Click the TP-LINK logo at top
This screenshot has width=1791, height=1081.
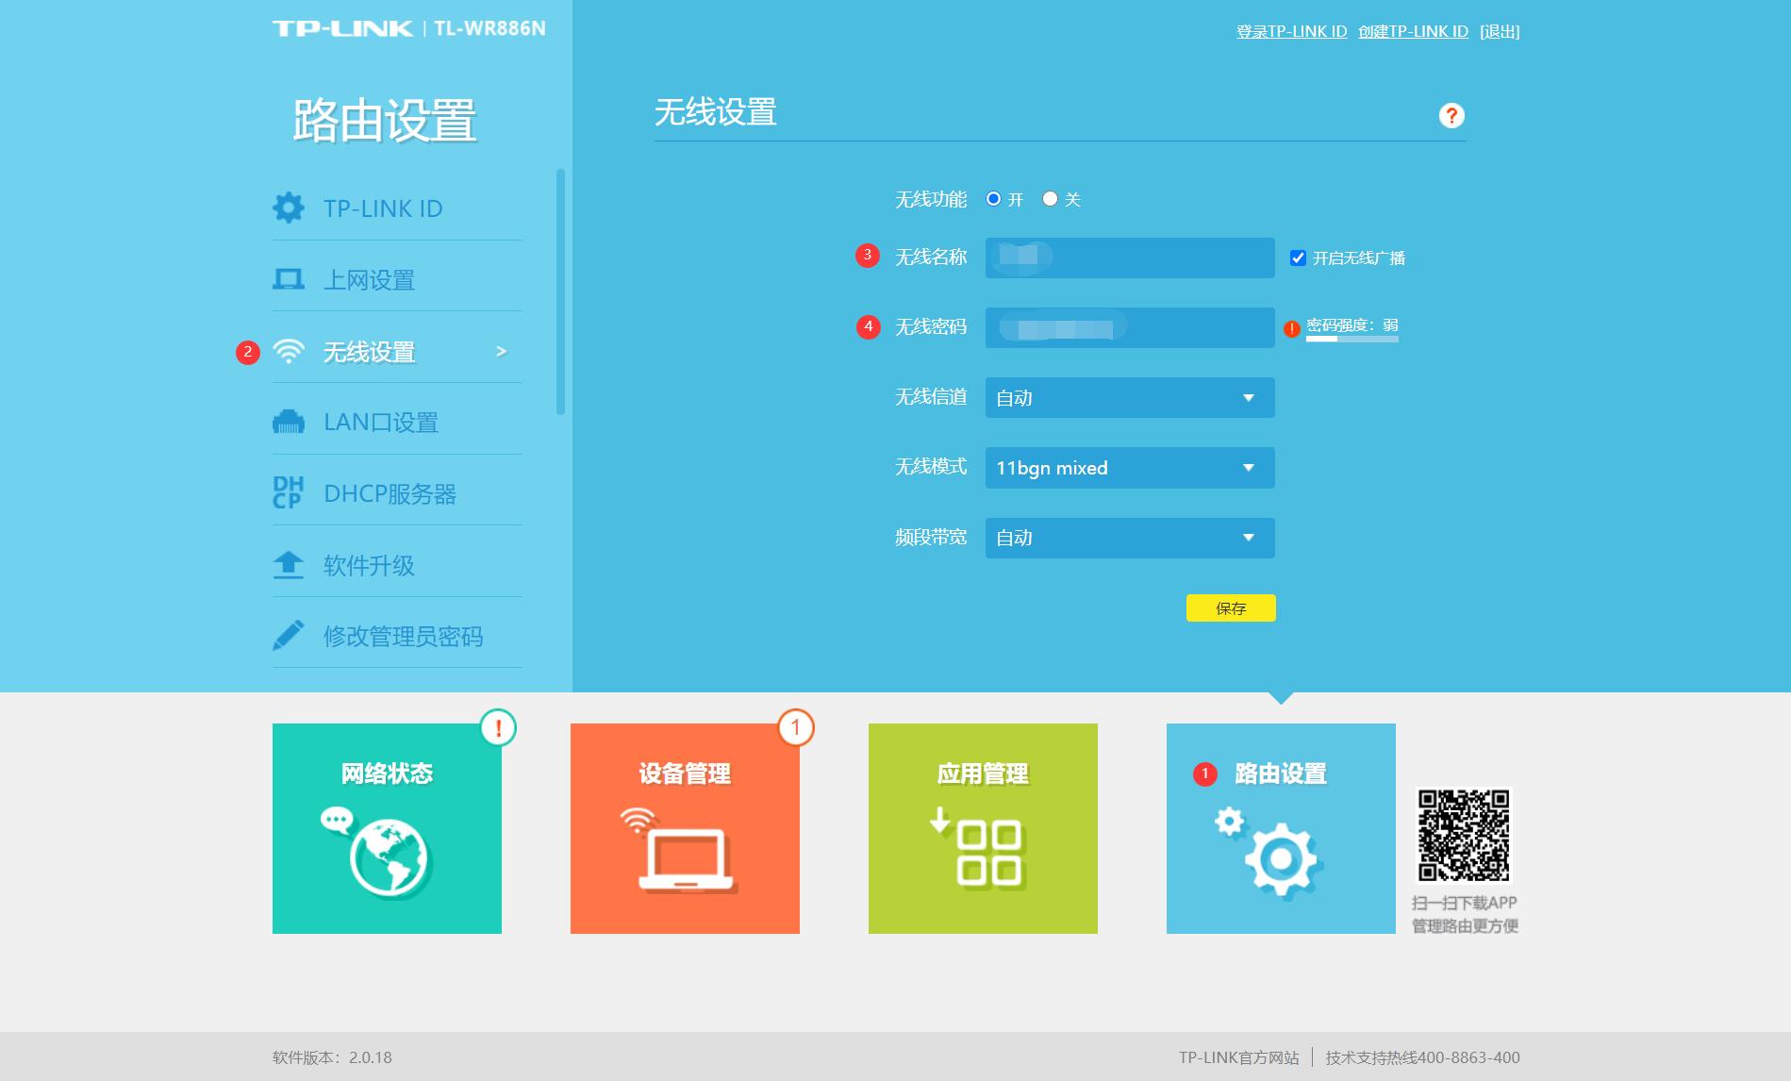pos(343,28)
